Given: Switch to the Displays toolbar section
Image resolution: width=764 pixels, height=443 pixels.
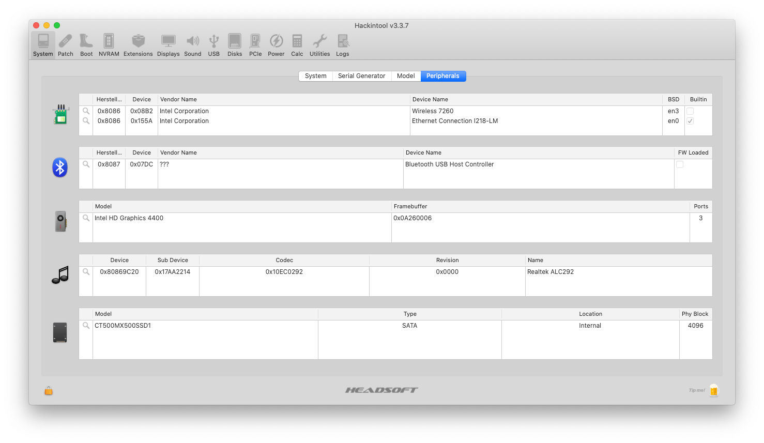Looking at the screenshot, I should pyautogui.click(x=168, y=45).
